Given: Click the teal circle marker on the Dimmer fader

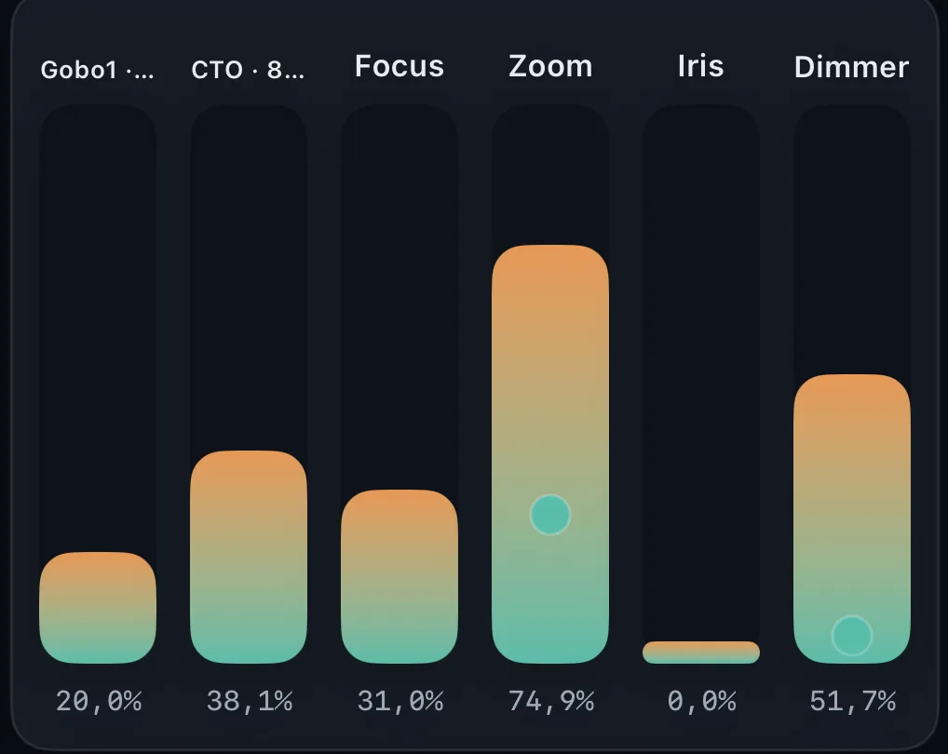Looking at the screenshot, I should pos(851,636).
